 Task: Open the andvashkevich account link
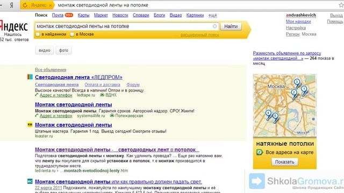(301, 15)
